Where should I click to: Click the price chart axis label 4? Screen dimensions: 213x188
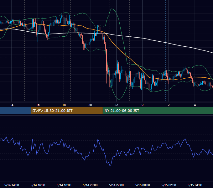coord(195,105)
